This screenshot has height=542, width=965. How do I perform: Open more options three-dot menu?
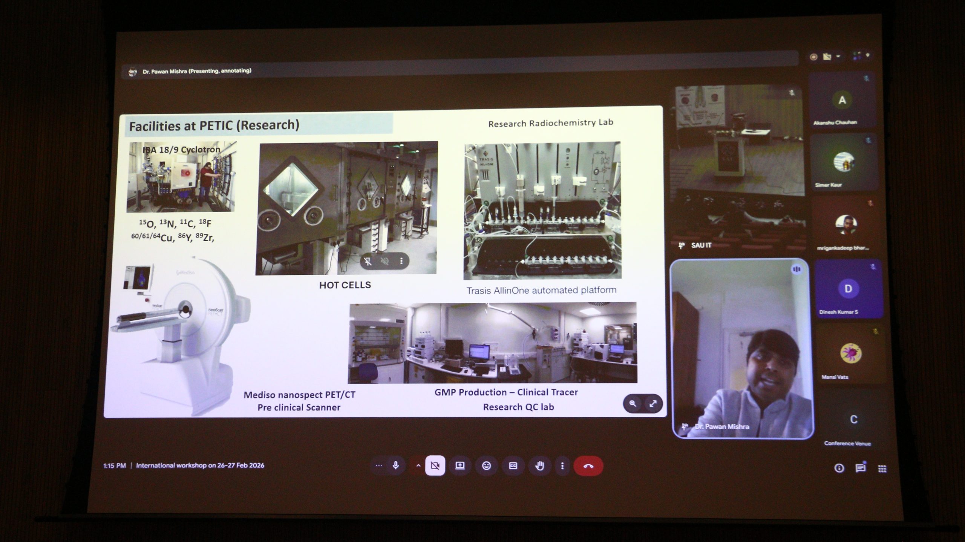point(562,466)
